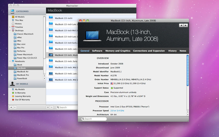
Task: Open the 2.0 or 2.4 GHz processor speed link
Action: coord(117,111)
